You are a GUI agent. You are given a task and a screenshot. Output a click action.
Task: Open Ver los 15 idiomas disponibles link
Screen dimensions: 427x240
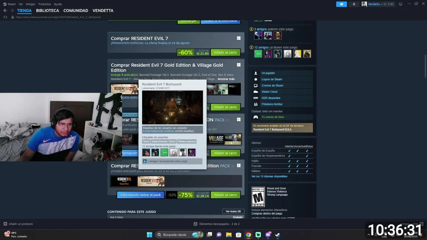point(269,176)
